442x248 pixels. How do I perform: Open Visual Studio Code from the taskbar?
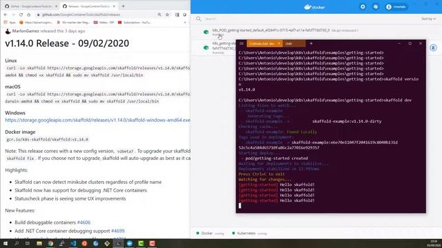pos(73,243)
